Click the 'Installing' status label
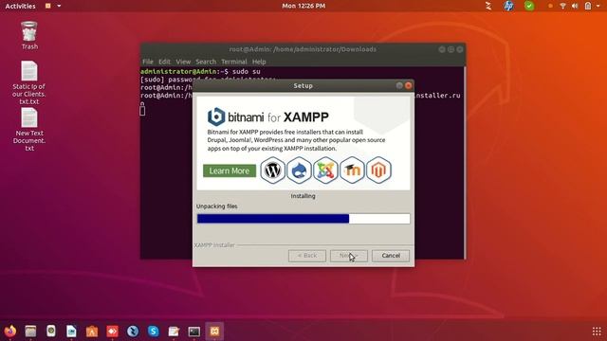Image resolution: width=607 pixels, height=341 pixels. click(x=303, y=196)
